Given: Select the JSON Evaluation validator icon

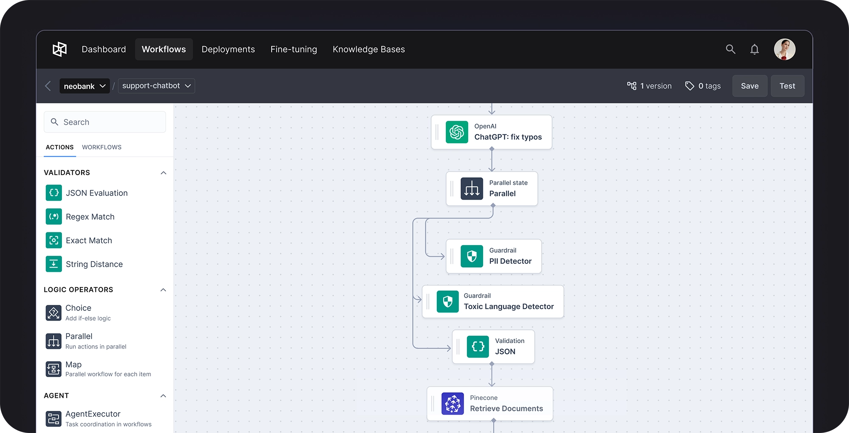Looking at the screenshot, I should pyautogui.click(x=53, y=193).
